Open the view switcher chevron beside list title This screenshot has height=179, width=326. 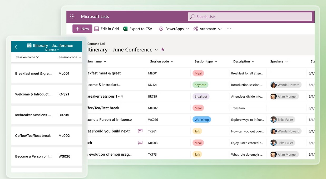(156, 50)
